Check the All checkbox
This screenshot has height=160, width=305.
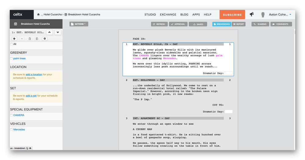click(12, 44)
